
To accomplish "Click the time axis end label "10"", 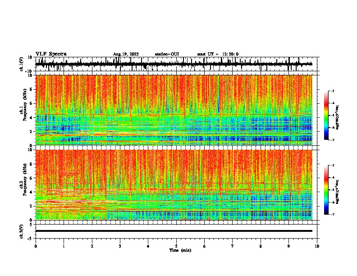I will [317, 246].
